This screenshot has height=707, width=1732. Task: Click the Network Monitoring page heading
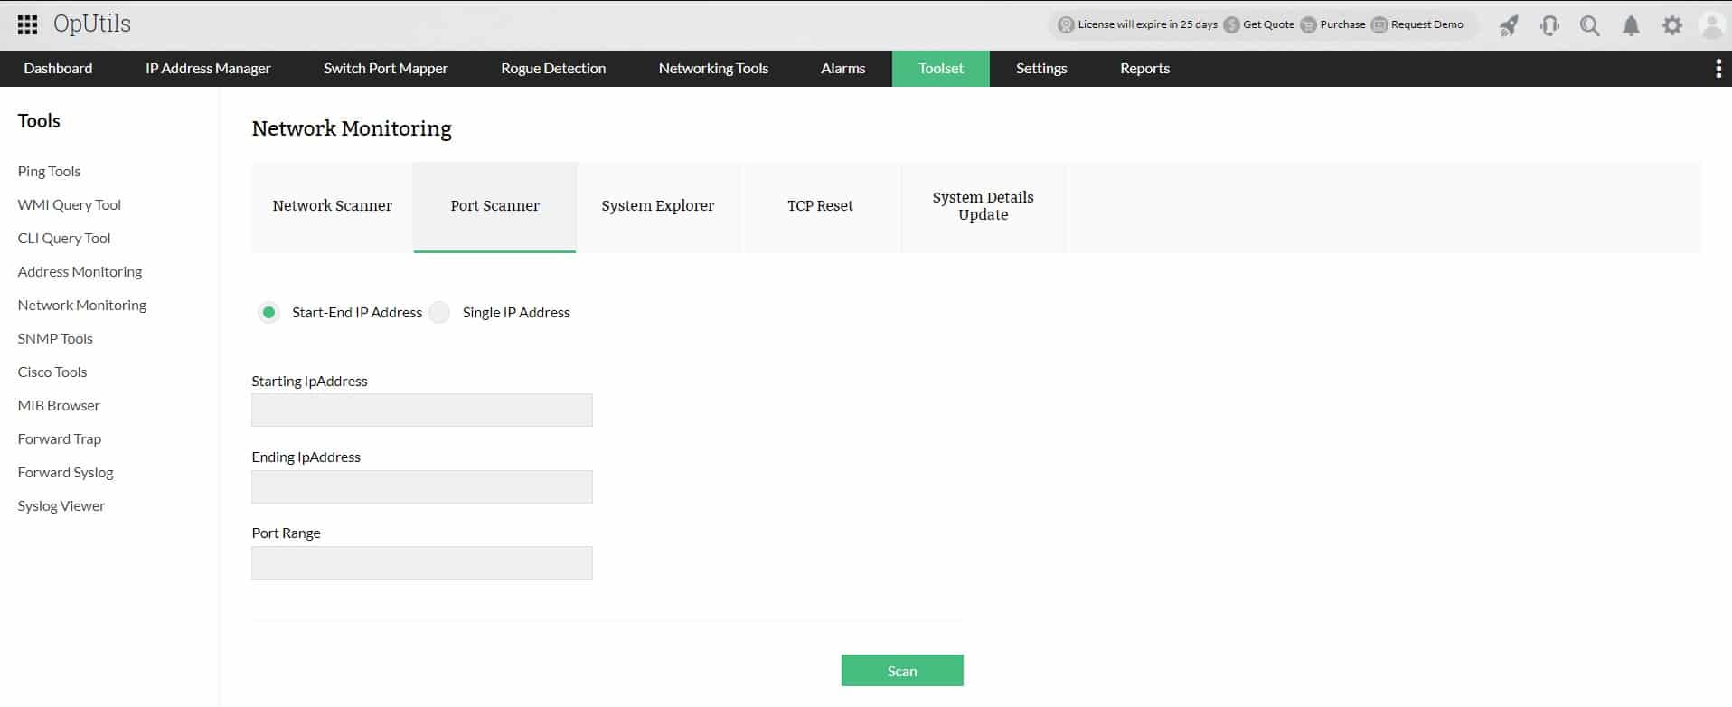coord(352,128)
